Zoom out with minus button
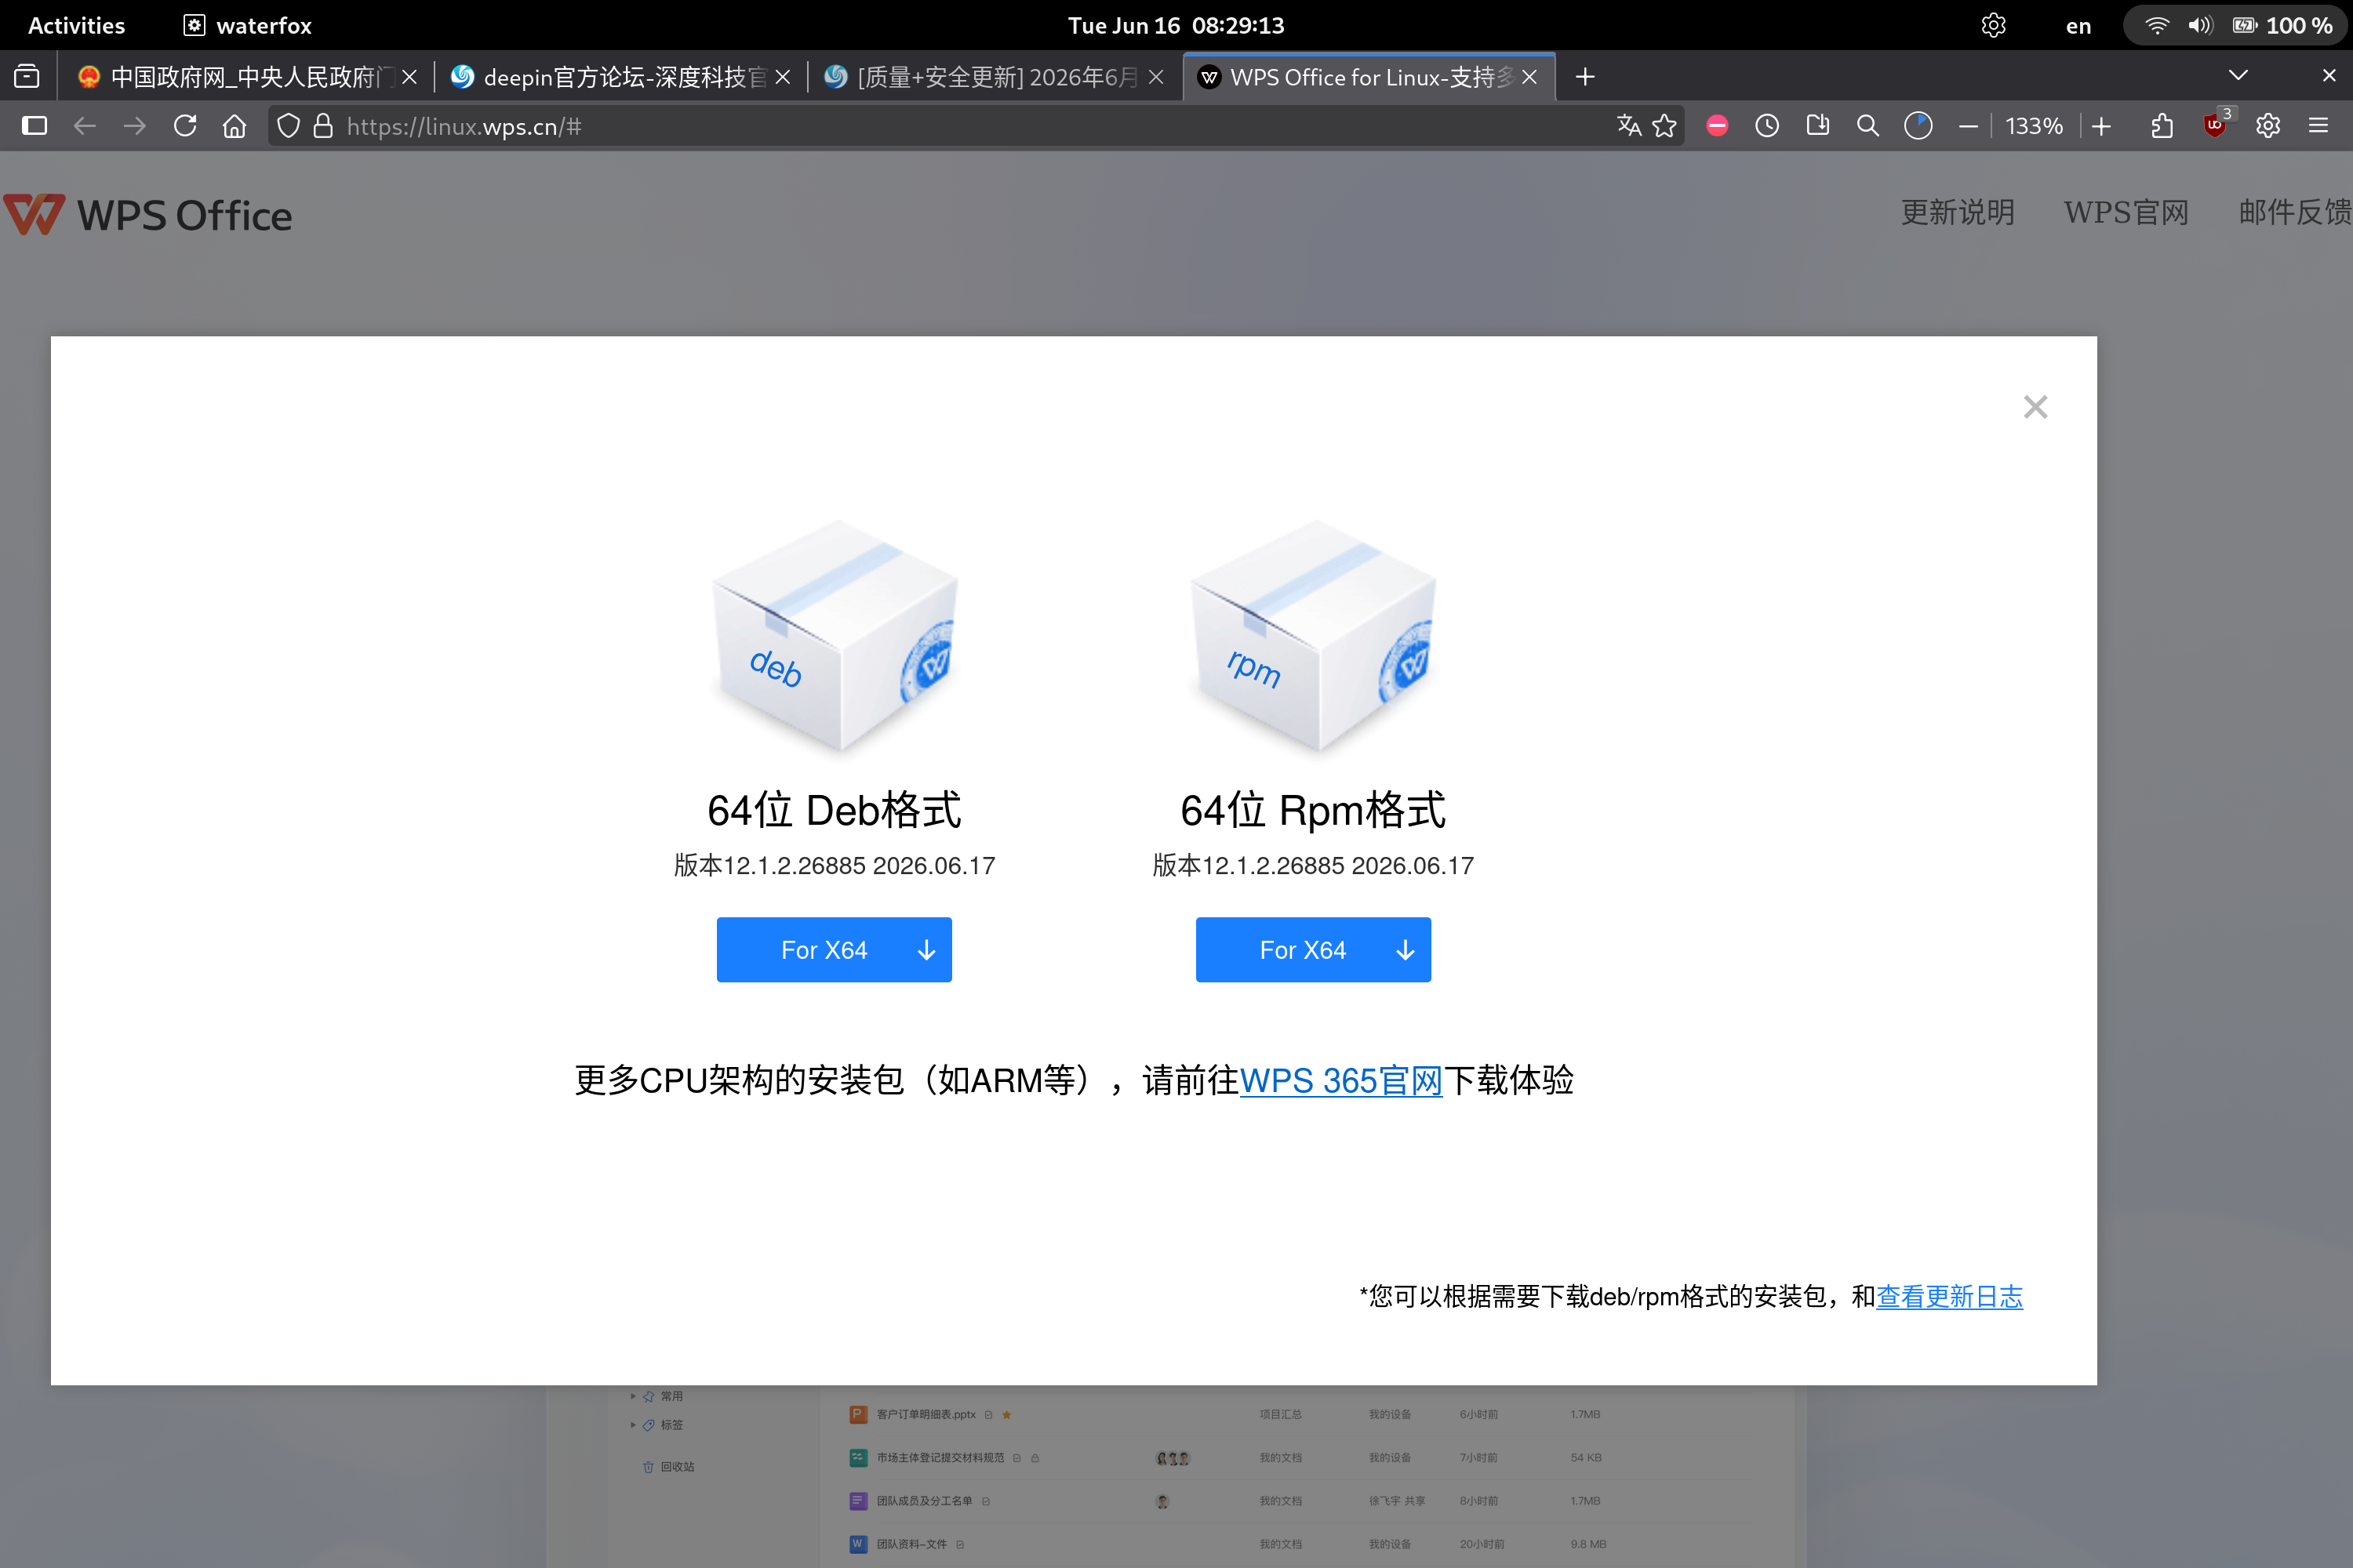The image size is (2353, 1568). (x=1968, y=126)
